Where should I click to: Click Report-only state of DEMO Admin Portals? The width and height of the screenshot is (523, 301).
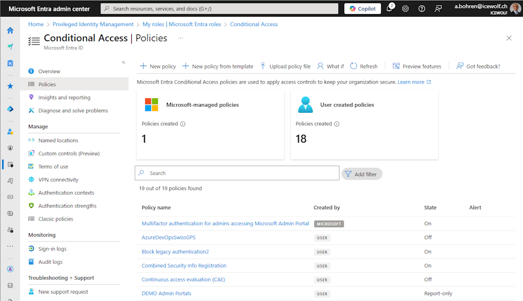438,293
